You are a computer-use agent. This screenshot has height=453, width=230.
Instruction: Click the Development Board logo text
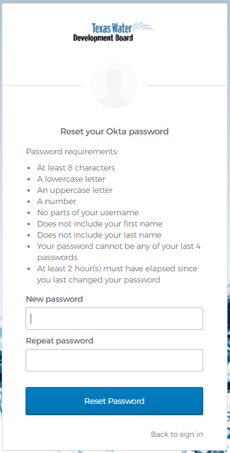coord(103,38)
